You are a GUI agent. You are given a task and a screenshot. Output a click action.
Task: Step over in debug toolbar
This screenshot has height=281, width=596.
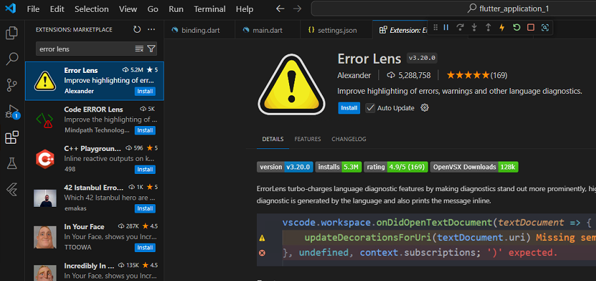point(460,28)
